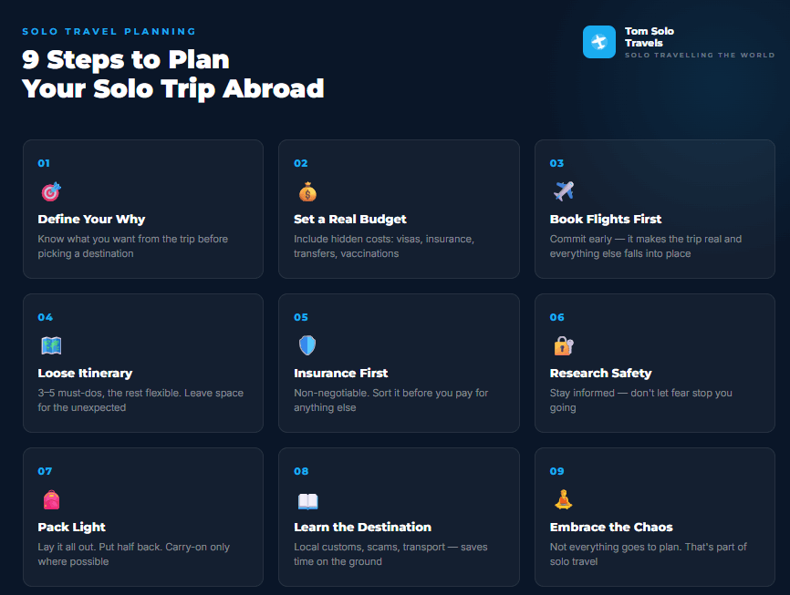Viewport: 790px width, 595px height.
Task: Open the Define Your Why heading
Action: pos(91,219)
